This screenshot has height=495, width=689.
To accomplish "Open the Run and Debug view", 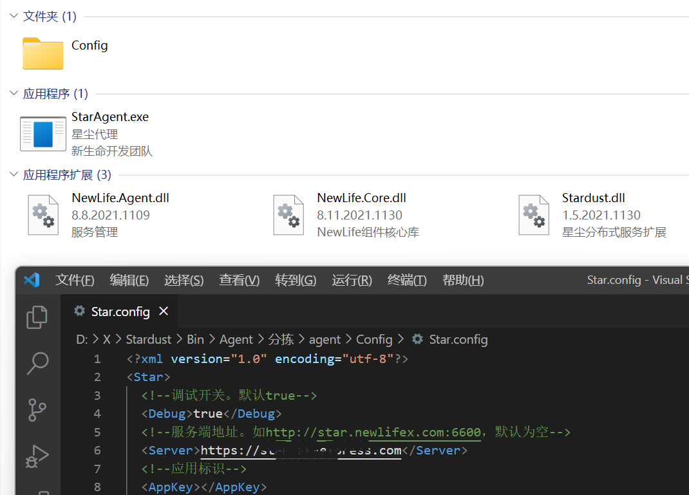I will tap(37, 457).
